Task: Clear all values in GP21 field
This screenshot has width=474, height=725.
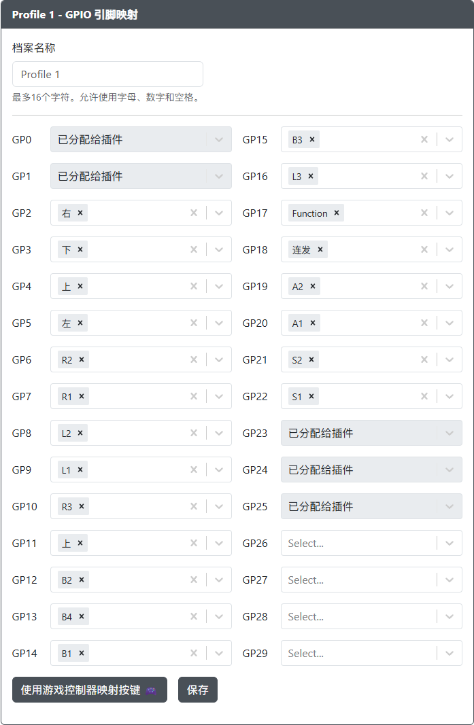Action: pyautogui.click(x=424, y=359)
